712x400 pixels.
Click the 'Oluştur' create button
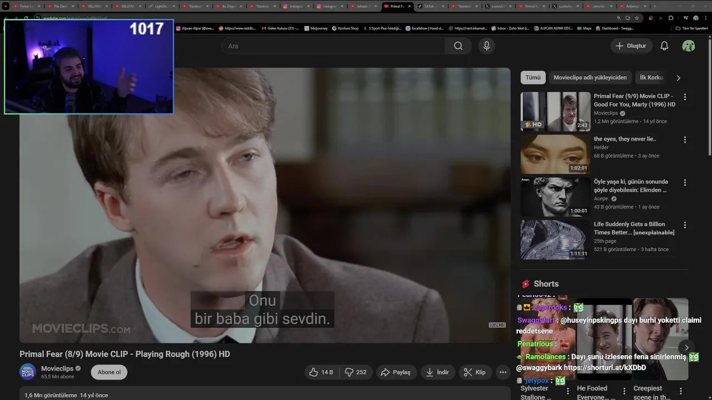631,46
